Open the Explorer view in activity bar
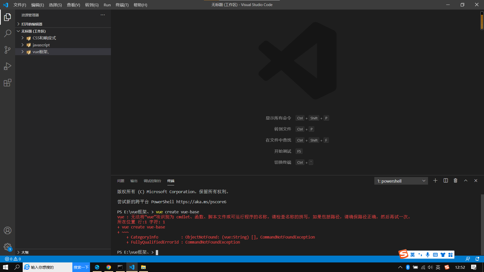 coord(8,17)
